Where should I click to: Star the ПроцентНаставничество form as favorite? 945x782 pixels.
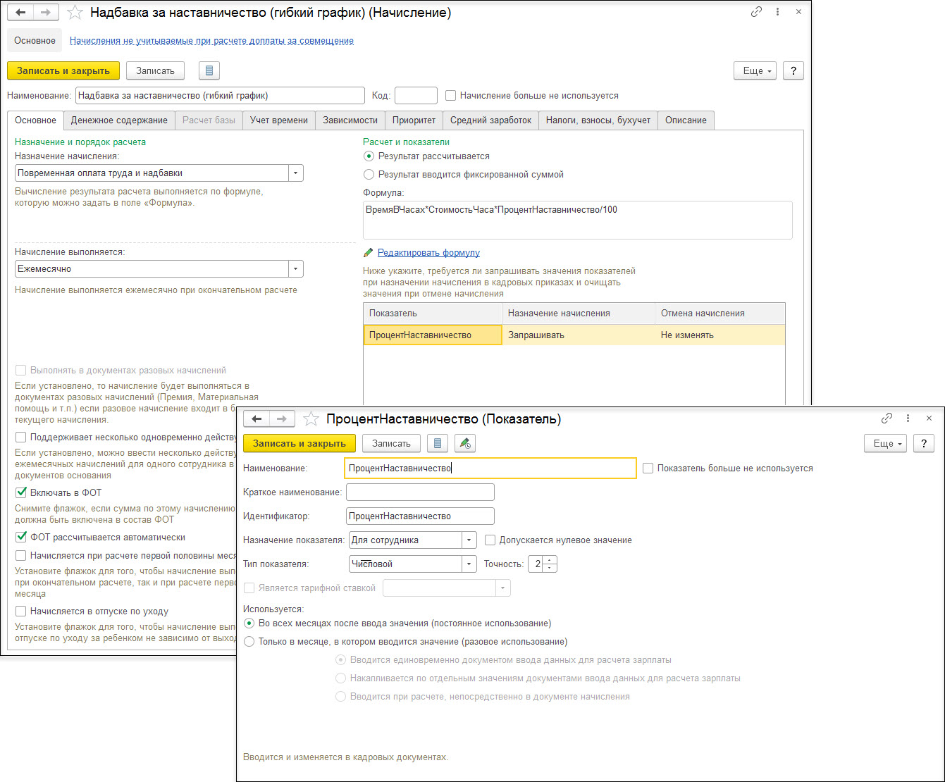coord(311,419)
